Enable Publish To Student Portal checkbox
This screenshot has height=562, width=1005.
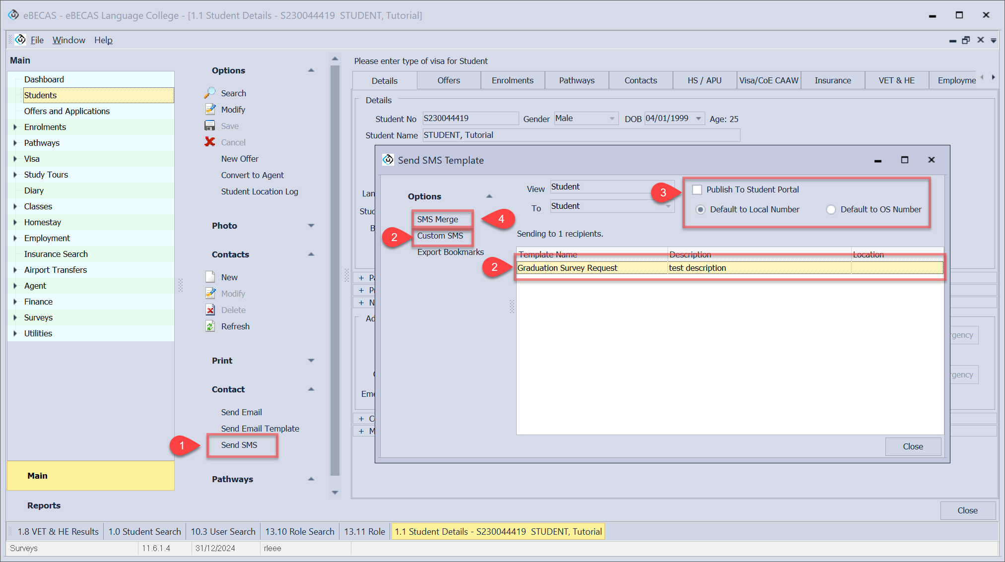(x=697, y=189)
